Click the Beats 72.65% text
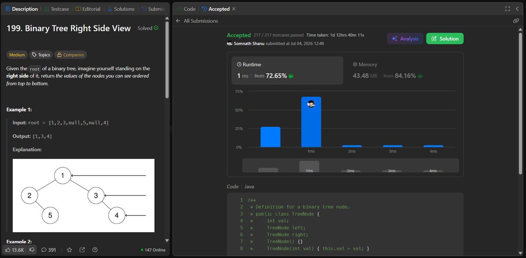526x258 pixels. coord(270,75)
